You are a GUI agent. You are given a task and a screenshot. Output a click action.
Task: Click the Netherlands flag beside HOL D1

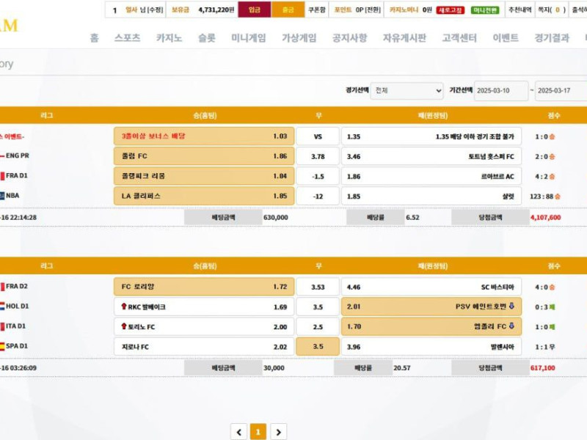2,306
